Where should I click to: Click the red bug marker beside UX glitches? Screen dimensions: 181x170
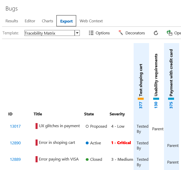[37, 126]
